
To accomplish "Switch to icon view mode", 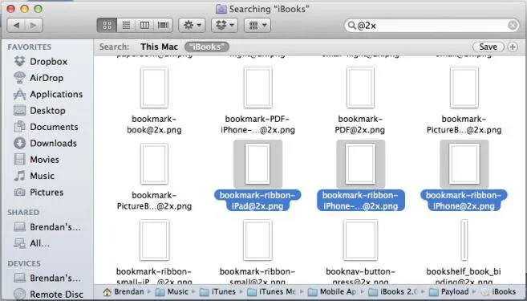I will (107, 25).
